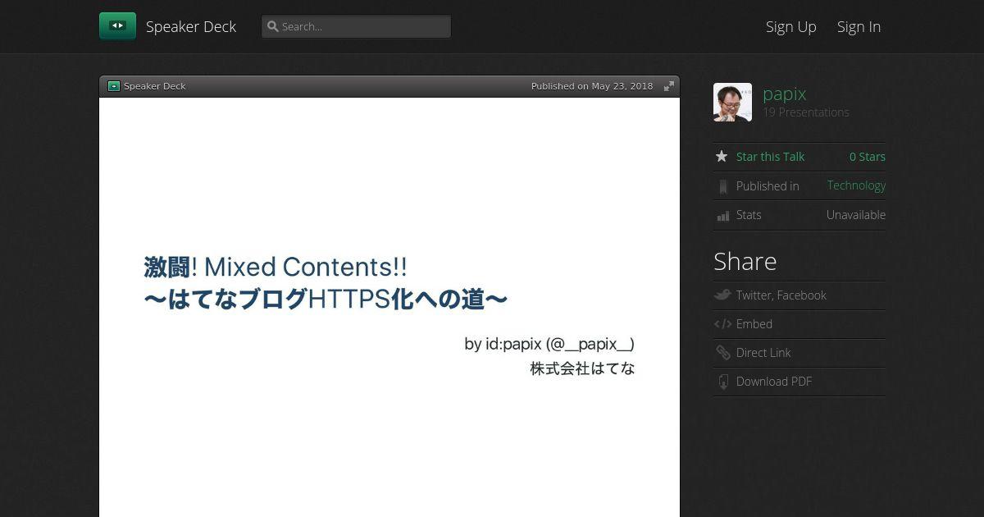Click the 株式会社はてな text on slide

(582, 368)
